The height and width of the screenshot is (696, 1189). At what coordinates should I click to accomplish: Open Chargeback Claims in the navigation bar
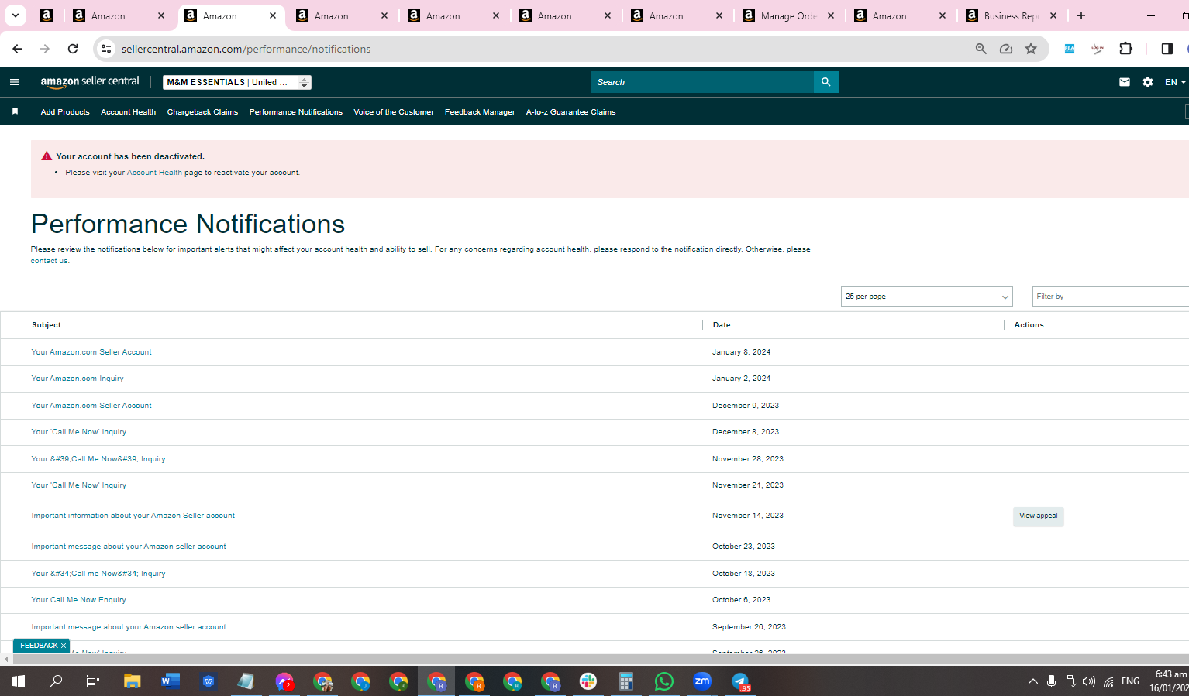[x=202, y=112]
